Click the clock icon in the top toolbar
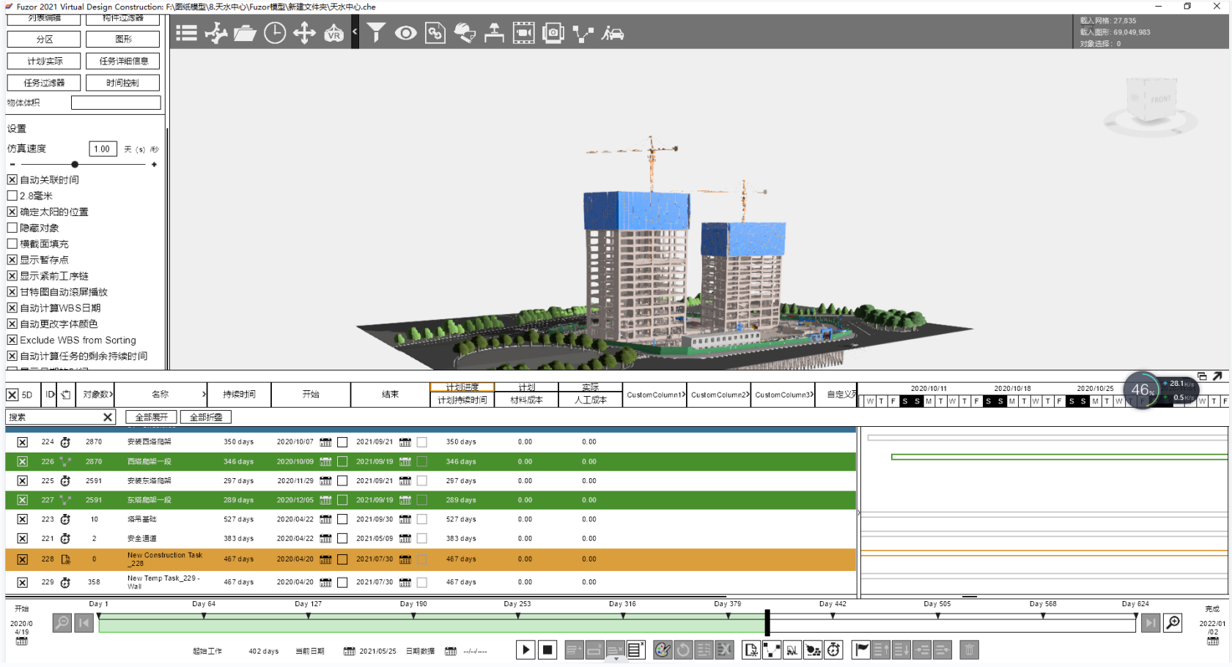The image size is (1232, 667). point(275,33)
